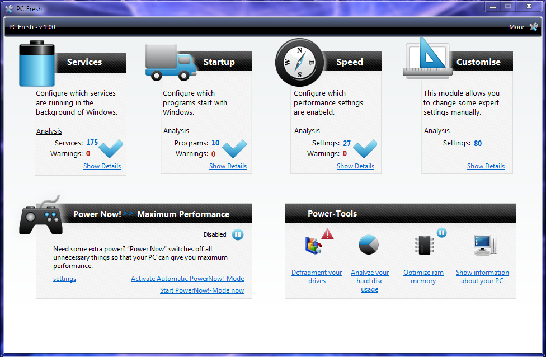Click the Startup Warnings value 0
This screenshot has width=546, height=357.
pos(213,153)
